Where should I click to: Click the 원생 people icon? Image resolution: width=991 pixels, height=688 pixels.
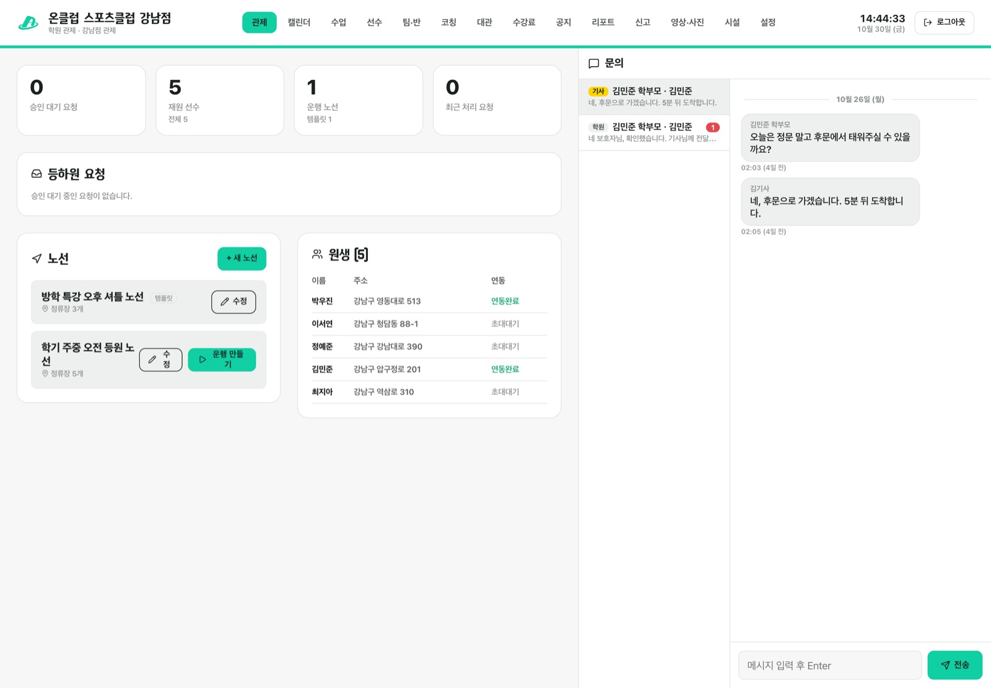[317, 254]
